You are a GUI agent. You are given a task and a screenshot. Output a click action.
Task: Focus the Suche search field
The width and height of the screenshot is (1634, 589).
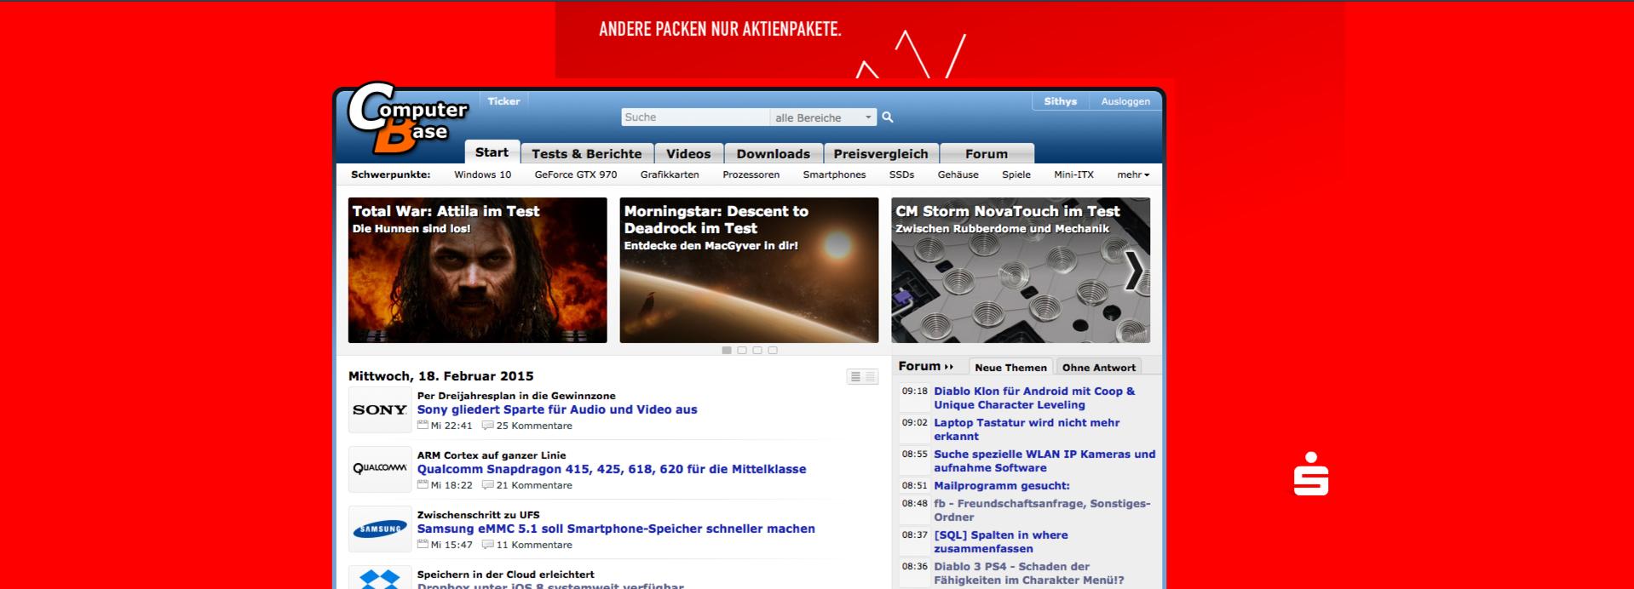(695, 117)
